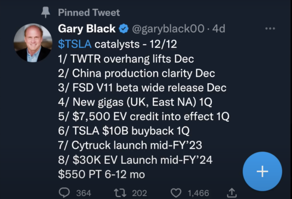Click the 4d tweet timestamp
292x199 pixels.
pyautogui.click(x=219, y=29)
